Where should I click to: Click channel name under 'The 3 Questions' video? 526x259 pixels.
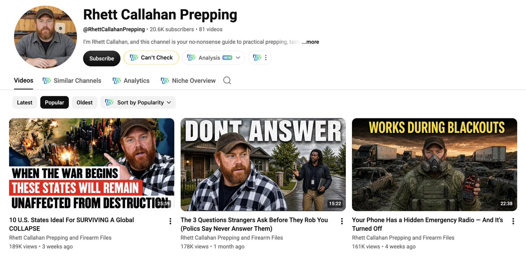(x=232, y=238)
